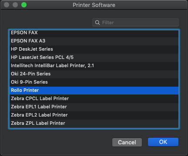The image size is (188, 156).
Task: Click the Filter search field
Action: (135, 23)
